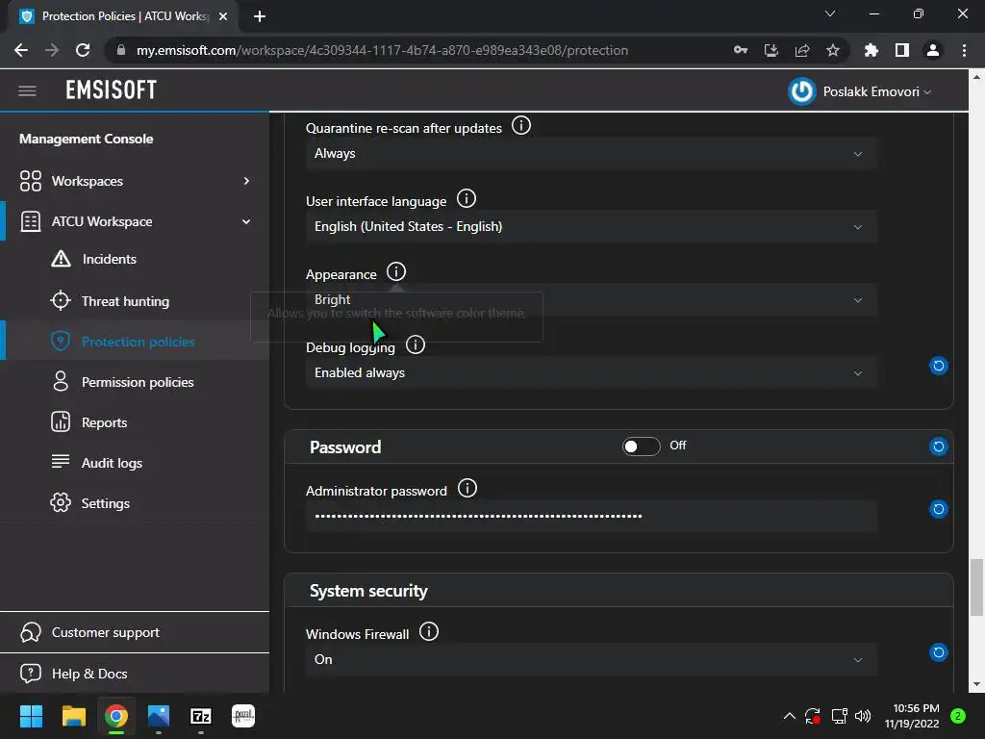Open the Photos app from the taskbar

(159, 716)
